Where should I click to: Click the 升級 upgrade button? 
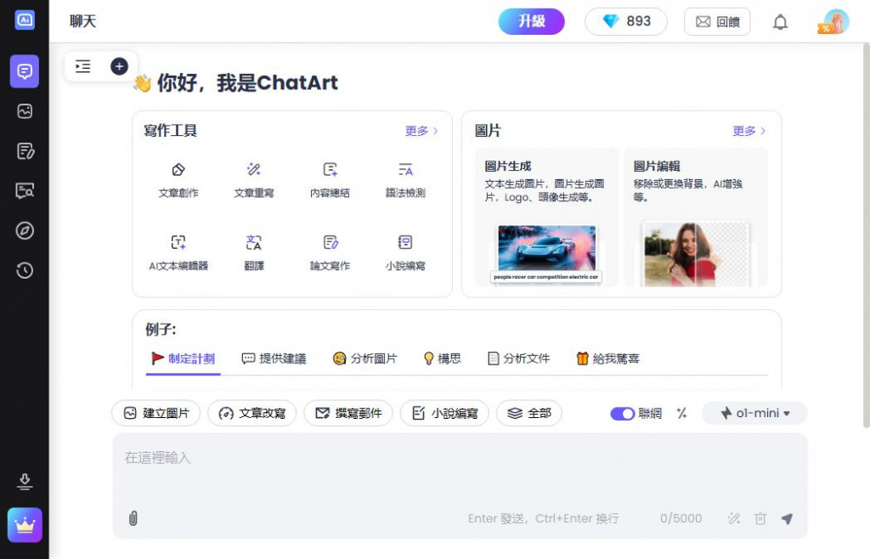(x=532, y=21)
